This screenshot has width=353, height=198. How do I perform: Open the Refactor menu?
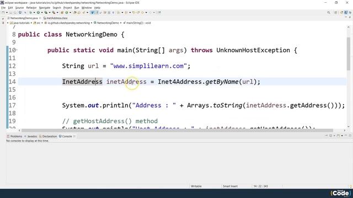[31, 8]
